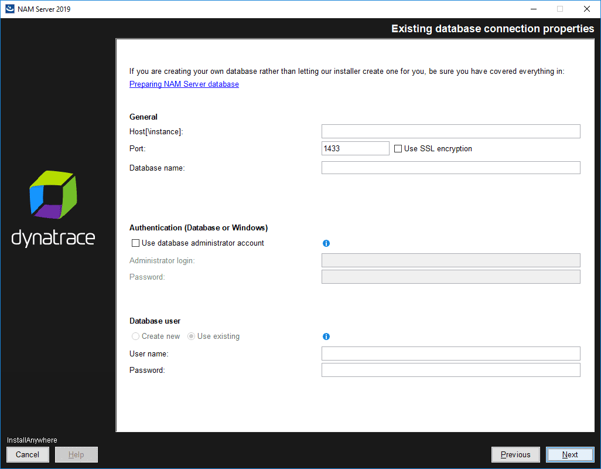Screen dimensions: 601x469
Task: Focus the Host[\instance] input field
Action: pos(451,131)
